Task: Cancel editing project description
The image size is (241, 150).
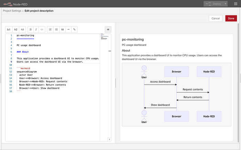Action: pyautogui.click(x=216, y=18)
